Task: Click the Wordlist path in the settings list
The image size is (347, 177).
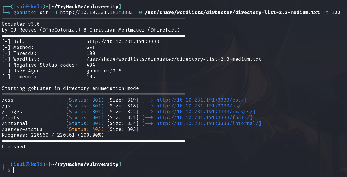Action: tap(174, 59)
